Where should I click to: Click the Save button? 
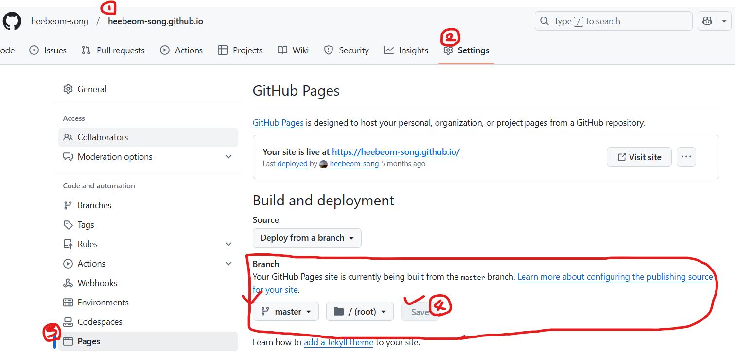(420, 312)
